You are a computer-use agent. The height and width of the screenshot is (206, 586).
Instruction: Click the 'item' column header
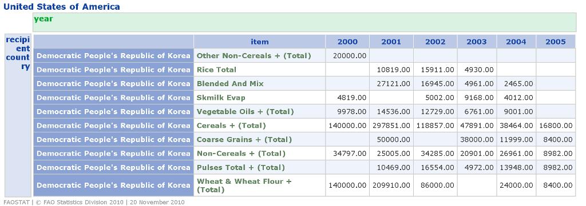(x=259, y=42)
